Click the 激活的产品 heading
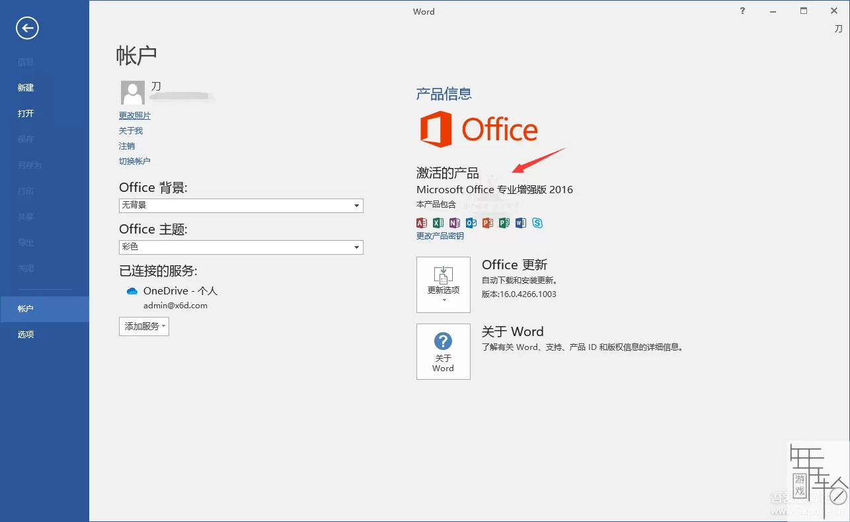The image size is (850, 522). point(447,173)
